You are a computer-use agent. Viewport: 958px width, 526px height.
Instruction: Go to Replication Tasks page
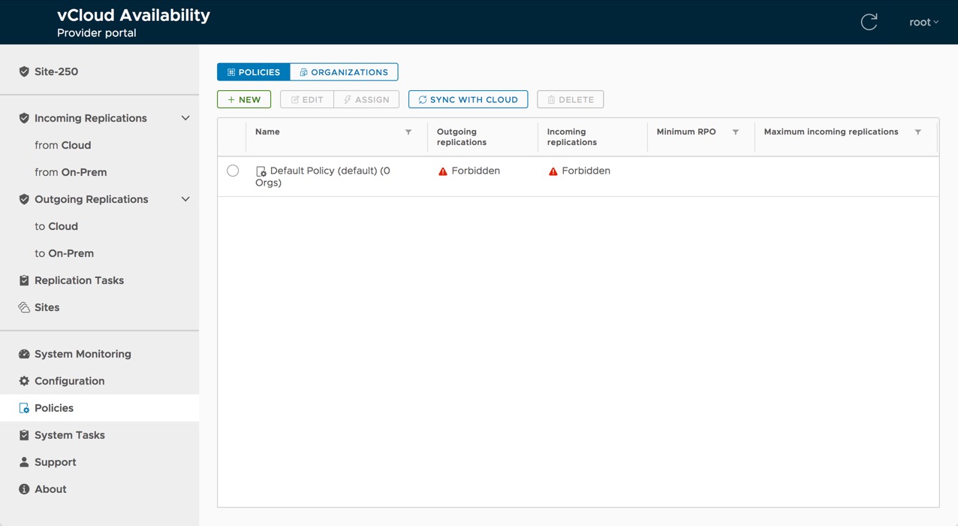[x=79, y=280]
